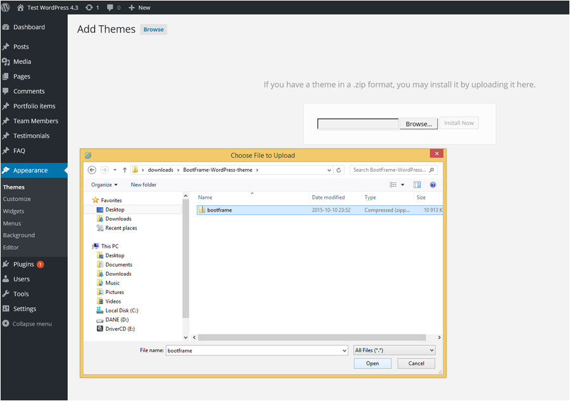Click the dialog Forward arrow button
This screenshot has width=570, height=401.
[x=104, y=170]
